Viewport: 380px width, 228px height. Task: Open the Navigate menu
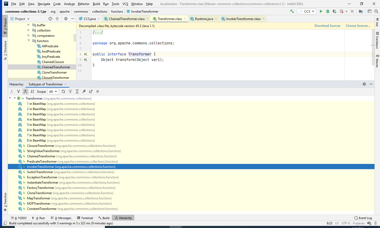(44, 4)
